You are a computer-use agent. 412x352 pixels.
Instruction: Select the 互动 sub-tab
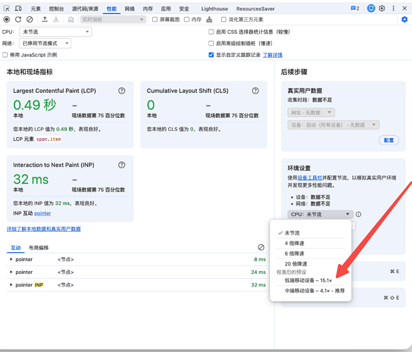[15, 248]
